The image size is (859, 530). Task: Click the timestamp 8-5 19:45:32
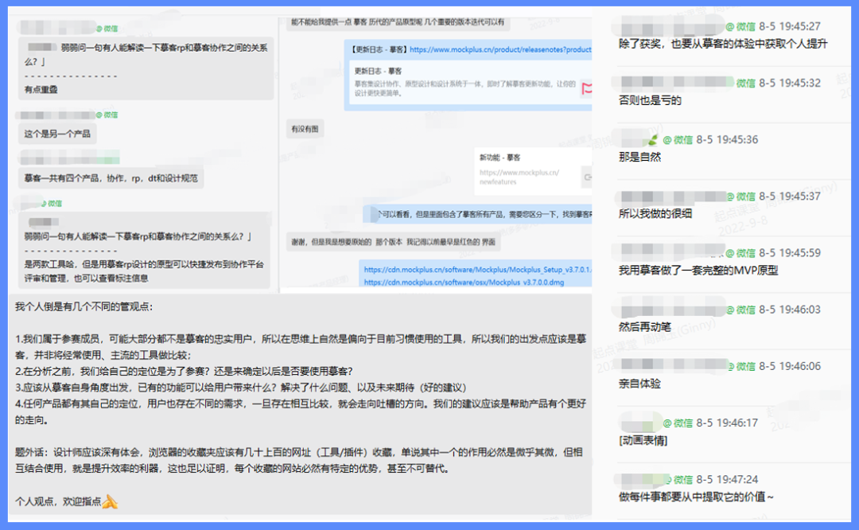coord(790,83)
